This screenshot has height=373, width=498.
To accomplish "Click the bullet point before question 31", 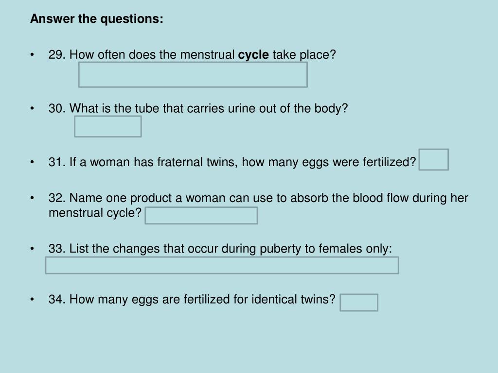I will pyautogui.click(x=32, y=162).
